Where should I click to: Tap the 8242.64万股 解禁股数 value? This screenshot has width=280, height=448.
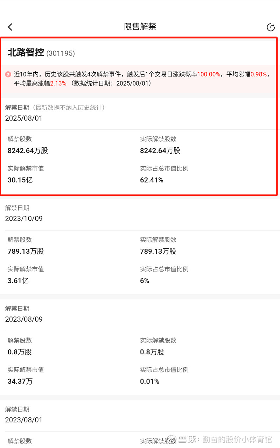click(28, 151)
